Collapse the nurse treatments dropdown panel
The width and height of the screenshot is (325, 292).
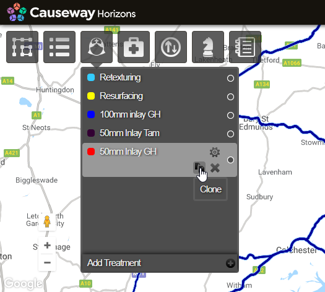[97, 47]
